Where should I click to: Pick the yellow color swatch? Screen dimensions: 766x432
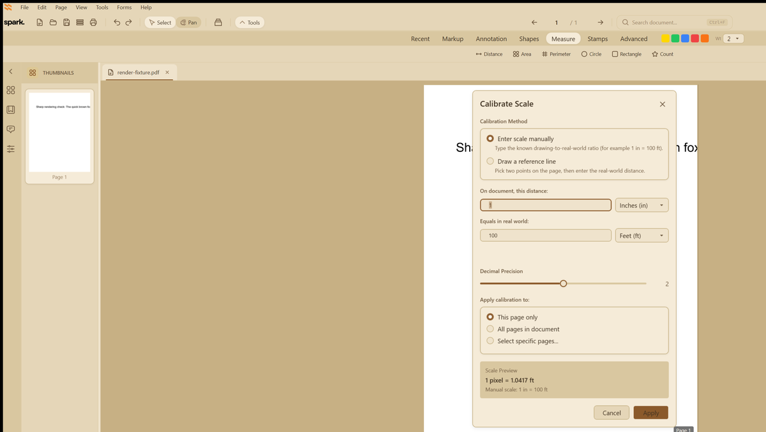pos(666,39)
